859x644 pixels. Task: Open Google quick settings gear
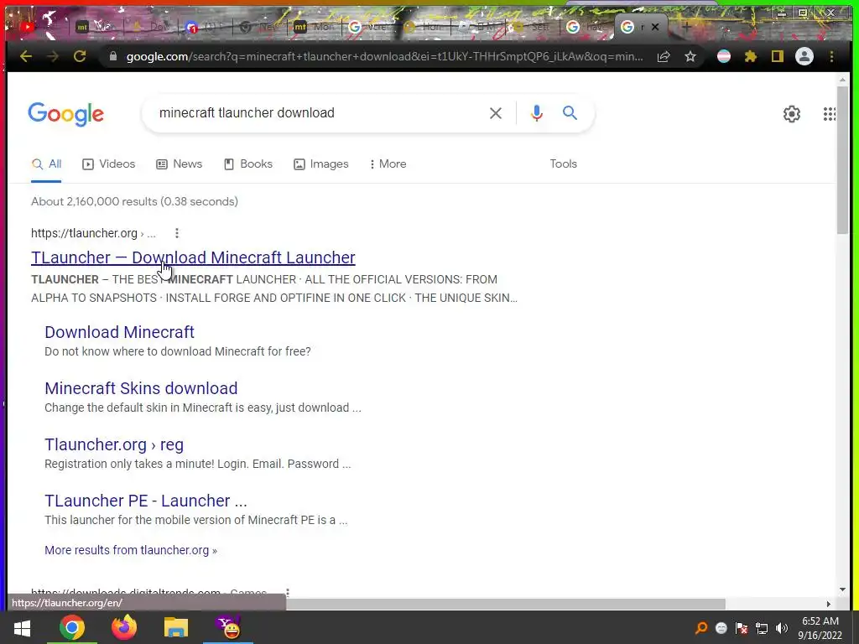pyautogui.click(x=792, y=114)
